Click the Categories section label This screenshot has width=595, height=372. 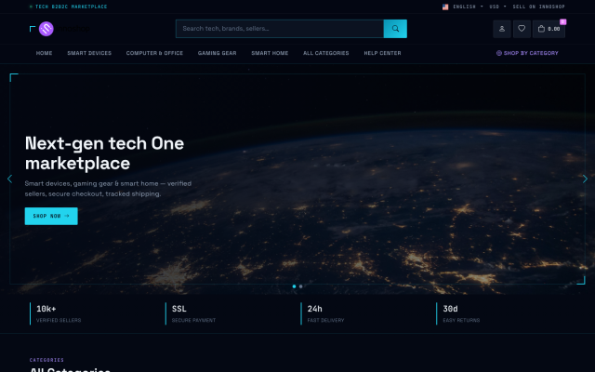46,360
